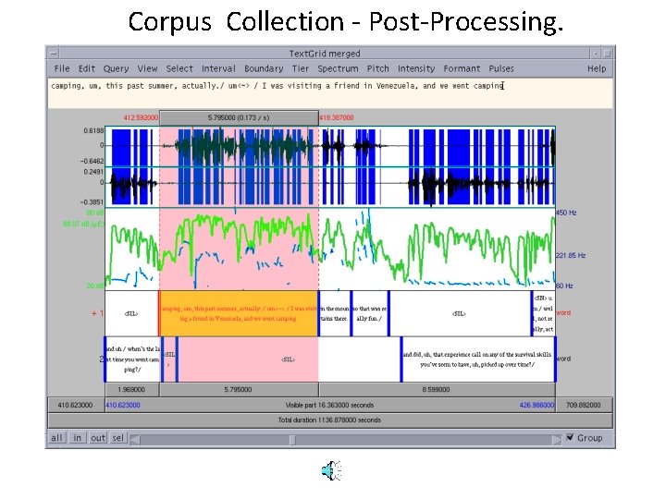The height and width of the screenshot is (499, 666).
Task: Open the Pitch menu
Action: click(378, 68)
